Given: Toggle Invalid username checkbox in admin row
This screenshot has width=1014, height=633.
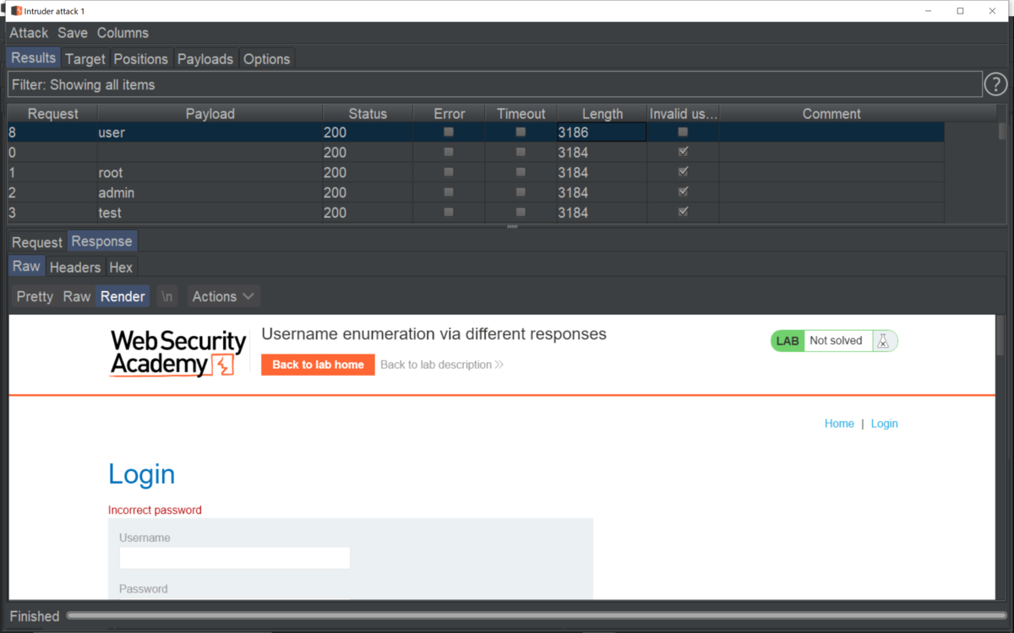Looking at the screenshot, I should pyautogui.click(x=683, y=192).
